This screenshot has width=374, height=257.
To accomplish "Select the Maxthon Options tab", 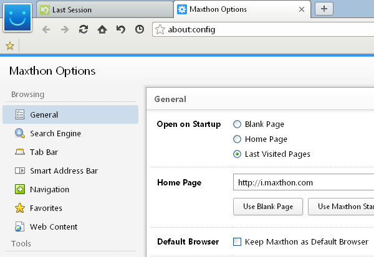I will pos(242,9).
